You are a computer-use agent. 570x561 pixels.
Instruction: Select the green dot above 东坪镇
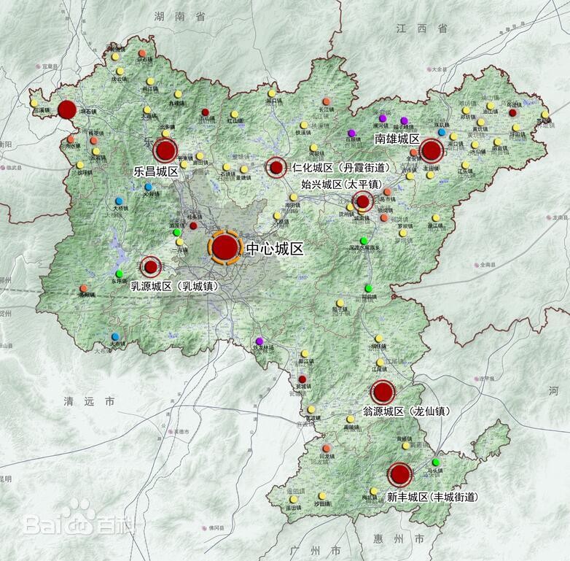pyautogui.click(x=119, y=274)
